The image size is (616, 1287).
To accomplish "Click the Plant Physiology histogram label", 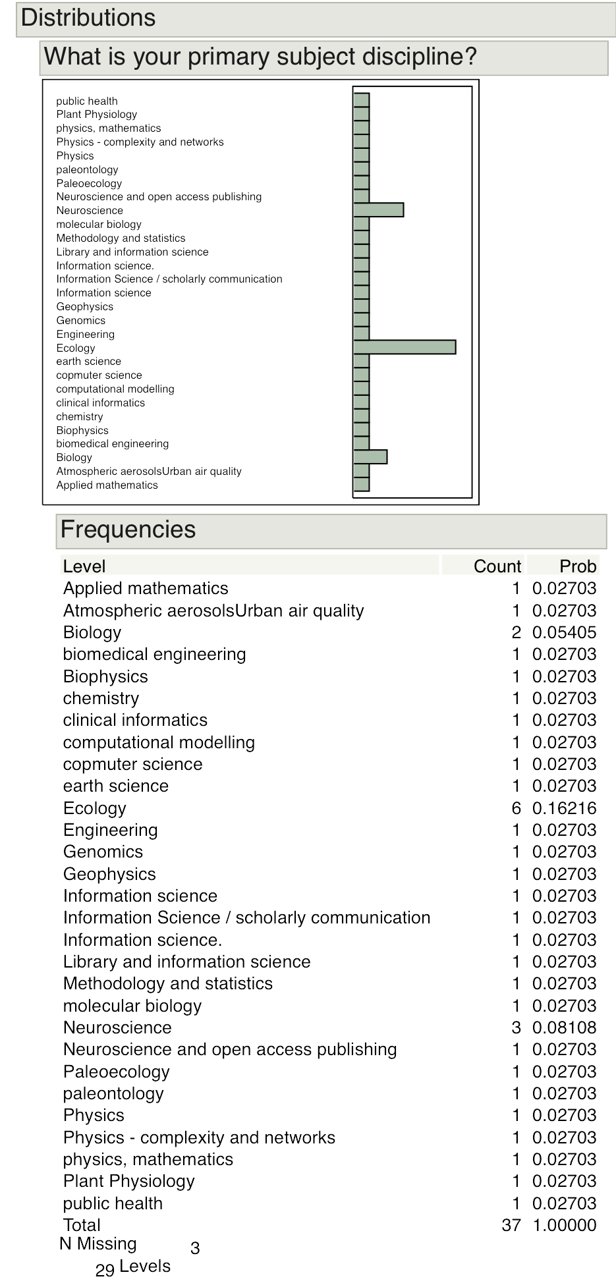I will (x=96, y=115).
